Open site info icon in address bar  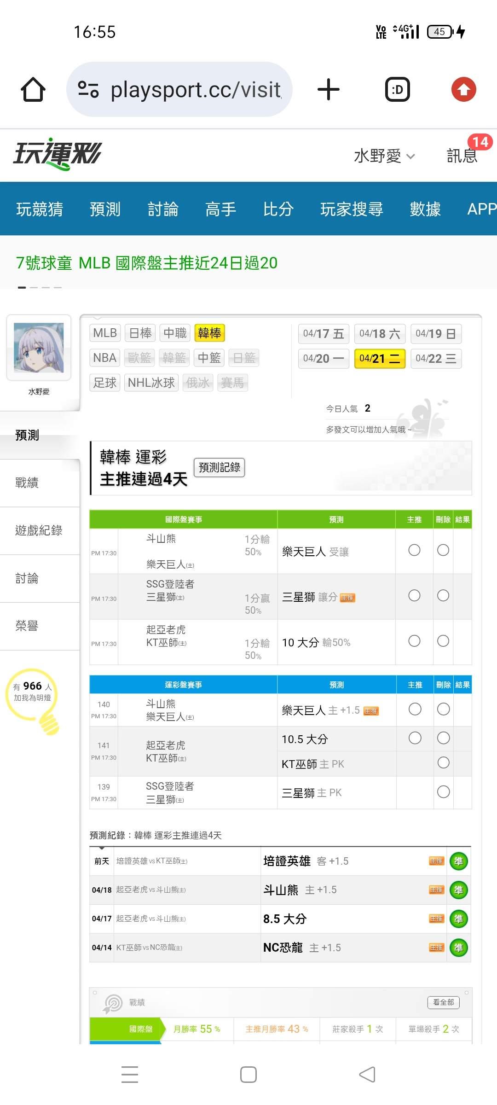88,89
